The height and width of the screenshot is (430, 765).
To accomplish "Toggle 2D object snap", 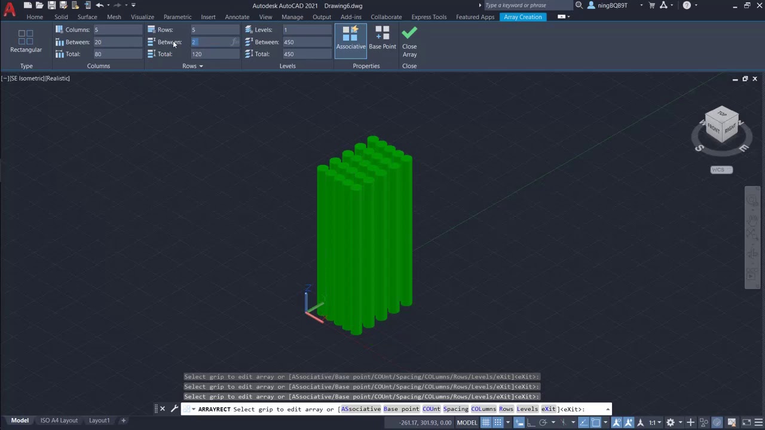I will [x=596, y=423].
